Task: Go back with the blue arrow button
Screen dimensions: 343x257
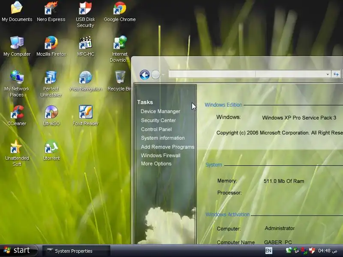Action: [x=144, y=75]
